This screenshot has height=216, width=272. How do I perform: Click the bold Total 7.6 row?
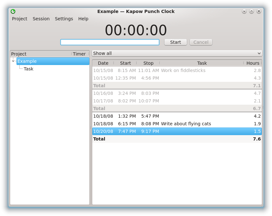click(x=177, y=139)
